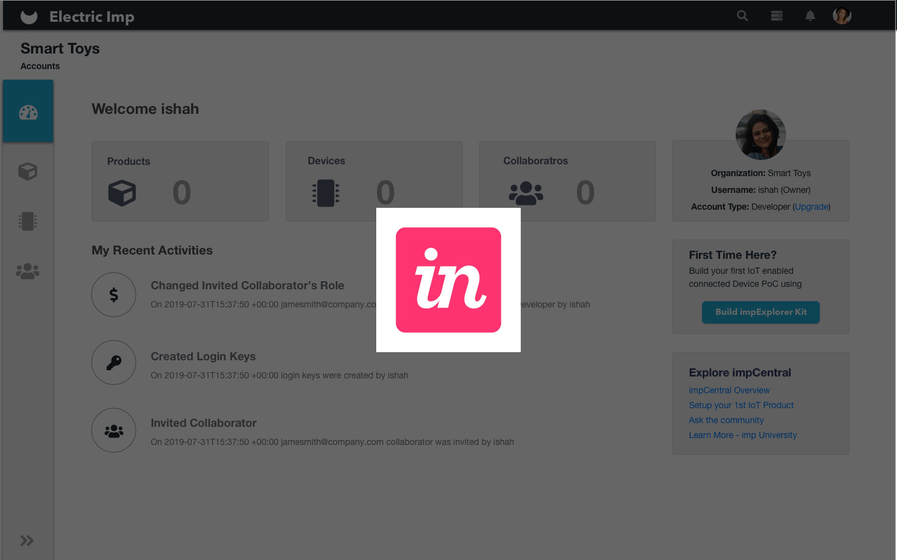Click Ask the community link

[726, 420]
